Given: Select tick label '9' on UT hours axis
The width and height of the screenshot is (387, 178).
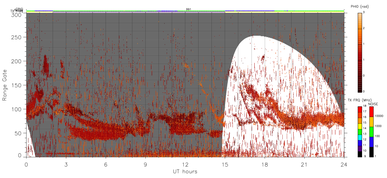Looking at the screenshot, I should click(x=145, y=164).
